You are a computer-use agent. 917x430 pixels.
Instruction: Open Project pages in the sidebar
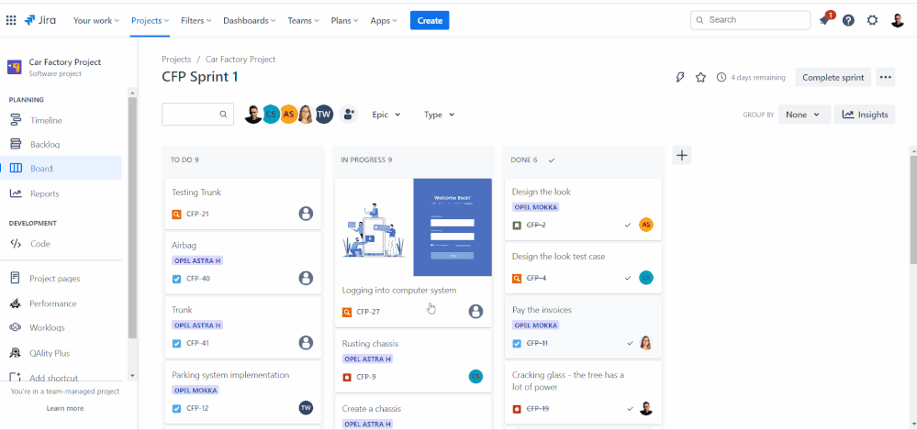pos(61,279)
